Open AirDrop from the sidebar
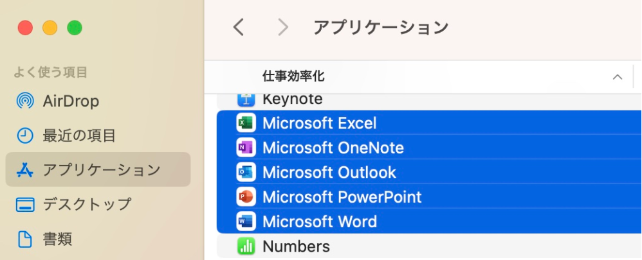The image size is (642, 260). pos(70,101)
